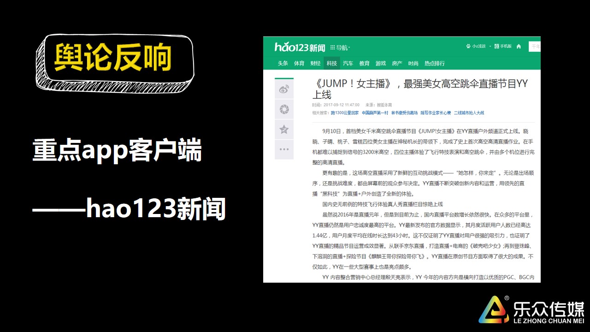Switch to the 头条 tab
Image resolution: width=590 pixels, height=332 pixels.
[283, 63]
